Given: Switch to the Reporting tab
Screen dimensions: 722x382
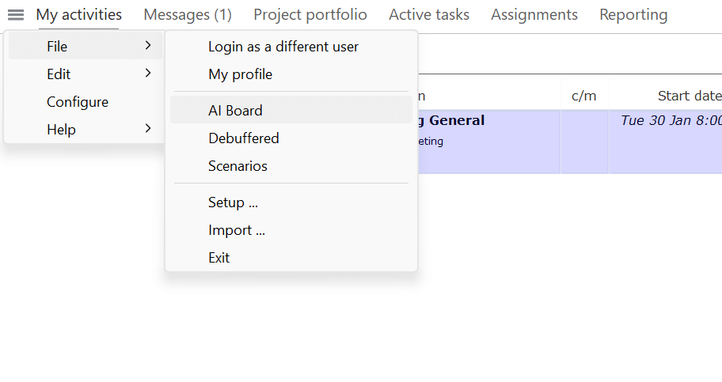Looking at the screenshot, I should coord(633,15).
